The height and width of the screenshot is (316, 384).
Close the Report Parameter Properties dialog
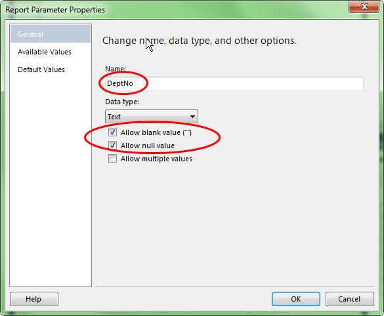click(x=364, y=7)
